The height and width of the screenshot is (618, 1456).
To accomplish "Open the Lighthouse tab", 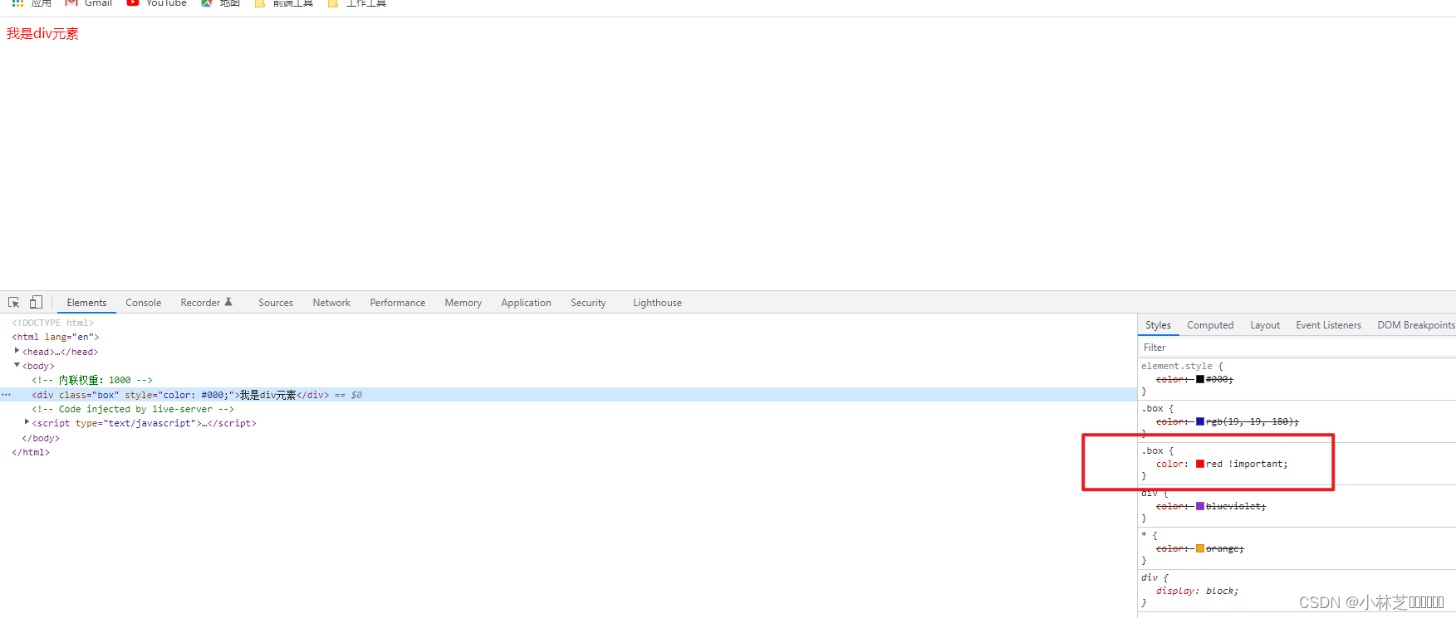I will (x=657, y=303).
